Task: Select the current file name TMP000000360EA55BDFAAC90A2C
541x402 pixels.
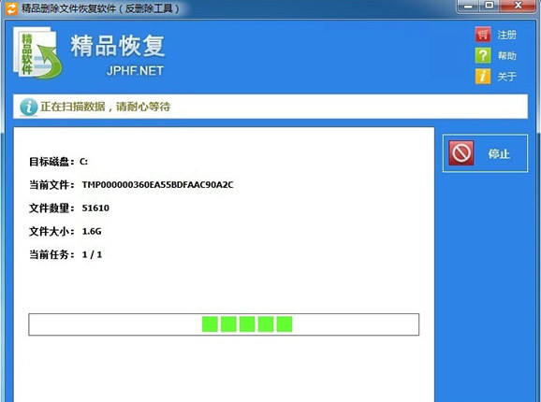Action: click(157, 185)
